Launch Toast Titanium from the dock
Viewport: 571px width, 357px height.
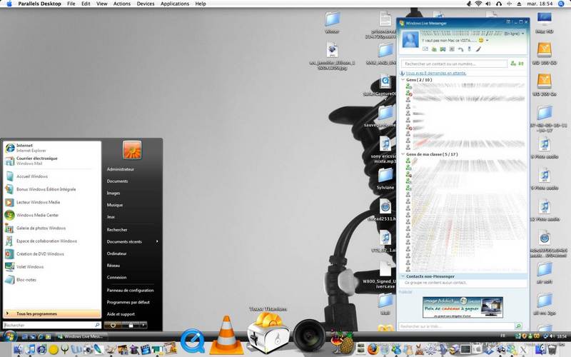(x=266, y=333)
